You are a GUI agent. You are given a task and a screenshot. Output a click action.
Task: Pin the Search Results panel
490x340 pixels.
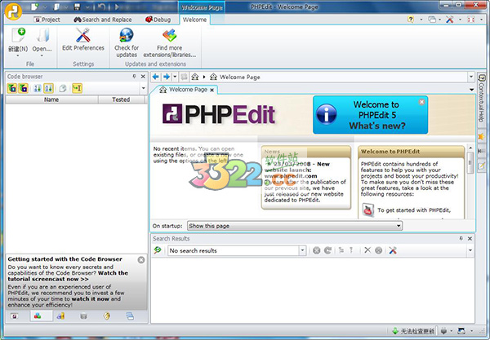461,238
